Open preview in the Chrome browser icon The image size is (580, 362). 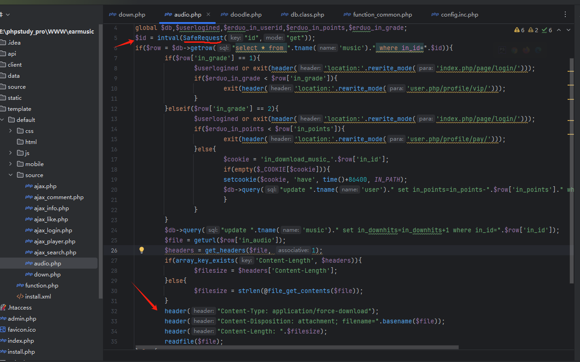point(514,50)
